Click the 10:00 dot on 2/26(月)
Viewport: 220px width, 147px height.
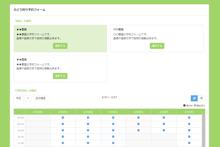click(164, 130)
